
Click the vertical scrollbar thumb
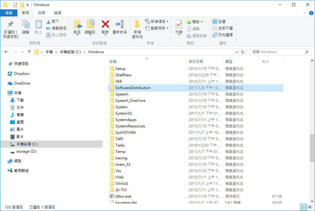[312, 148]
